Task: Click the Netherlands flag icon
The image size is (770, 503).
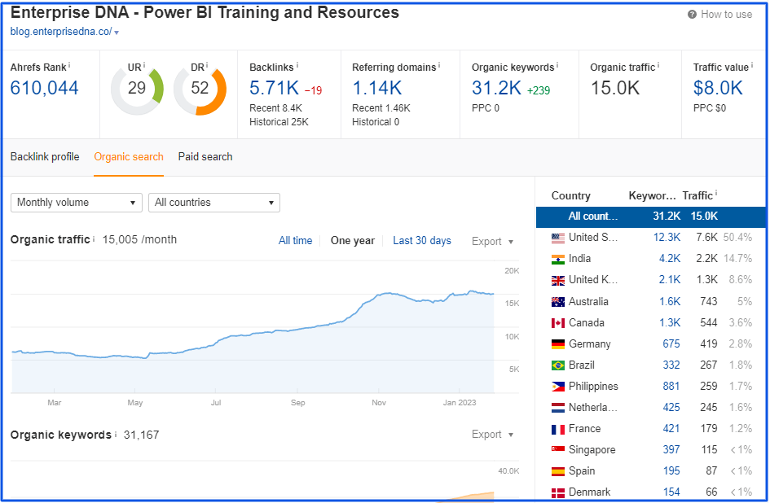Action: (x=558, y=408)
